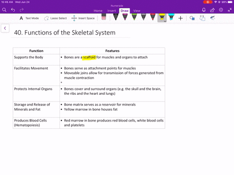234x175 pixels.
Task: Undo the last action
Action: [13, 10]
